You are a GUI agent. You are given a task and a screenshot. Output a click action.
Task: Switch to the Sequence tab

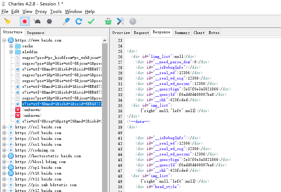36,33
